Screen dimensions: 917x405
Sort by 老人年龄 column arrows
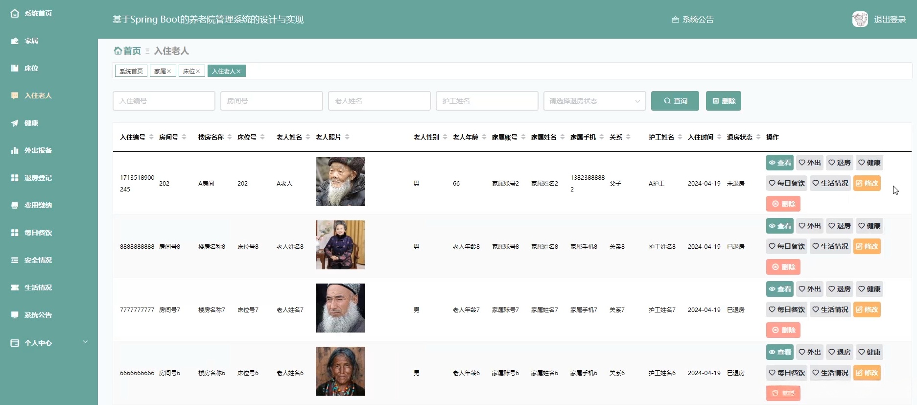coord(484,137)
